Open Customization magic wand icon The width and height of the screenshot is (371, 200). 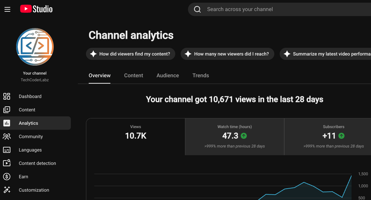click(7, 190)
